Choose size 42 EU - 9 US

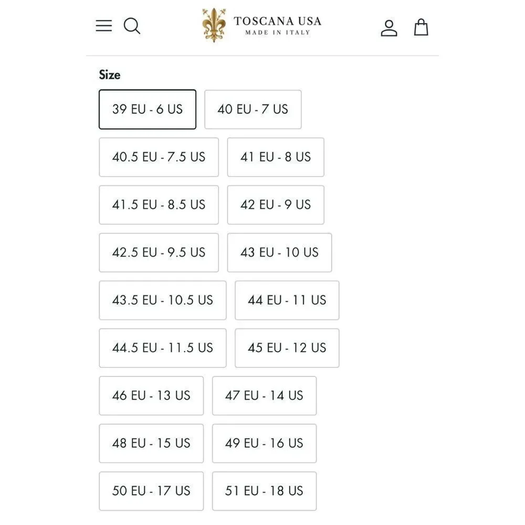click(x=276, y=205)
